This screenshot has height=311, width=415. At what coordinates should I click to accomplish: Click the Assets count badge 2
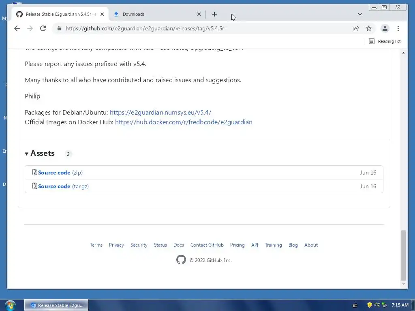click(68, 154)
